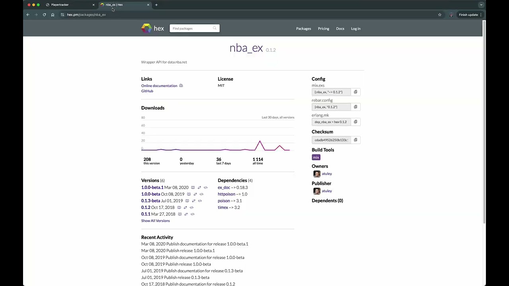Expand the tab search dropdown arrow
Screen dimensions: 509x286
tap(481, 5)
